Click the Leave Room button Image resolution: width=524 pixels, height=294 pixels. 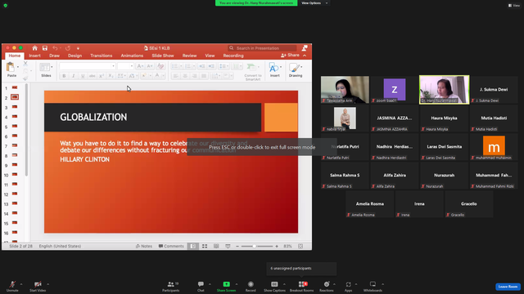point(508,287)
